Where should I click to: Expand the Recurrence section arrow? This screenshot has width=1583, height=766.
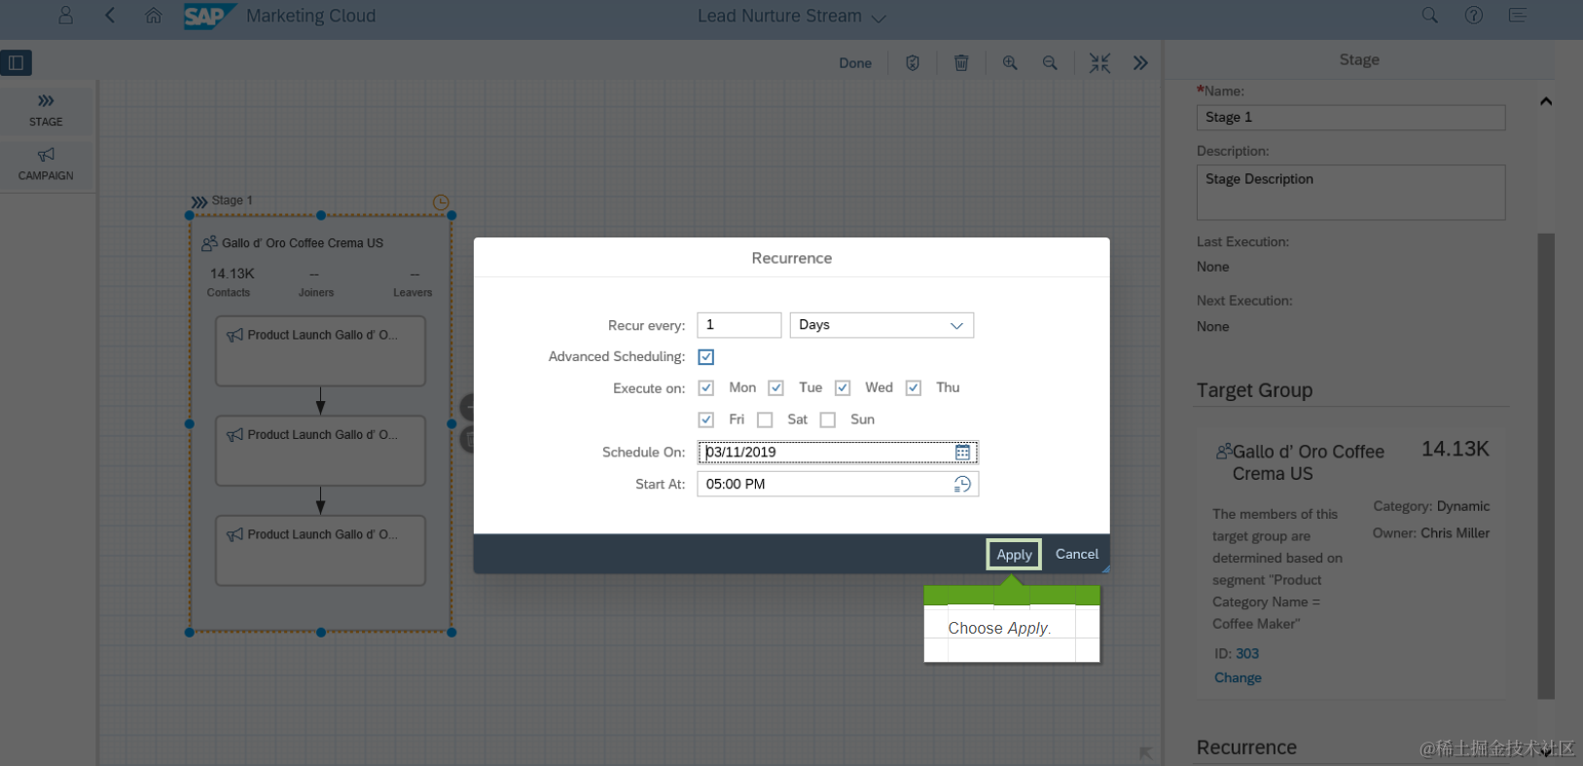coord(1546,751)
